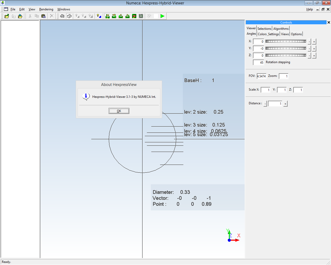Close the Controls panel
Image resolution: width=331 pixels, height=265 pixels.
point(329,23)
